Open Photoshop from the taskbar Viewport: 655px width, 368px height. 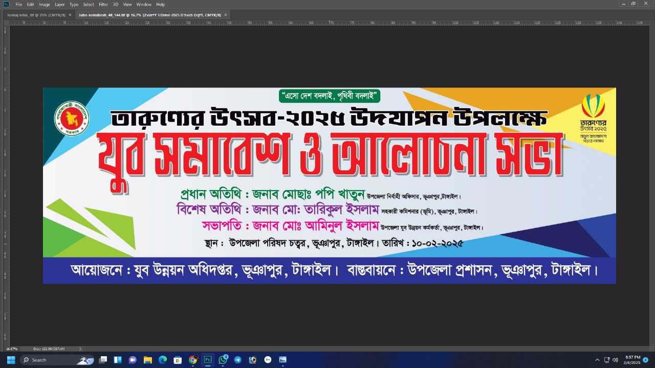[x=207, y=360]
